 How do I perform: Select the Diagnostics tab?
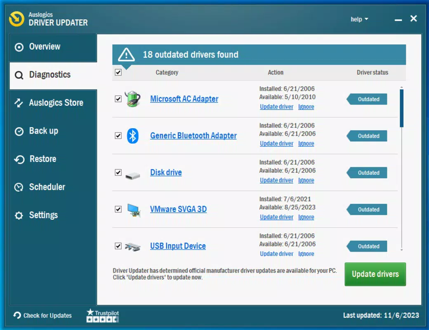pos(53,75)
